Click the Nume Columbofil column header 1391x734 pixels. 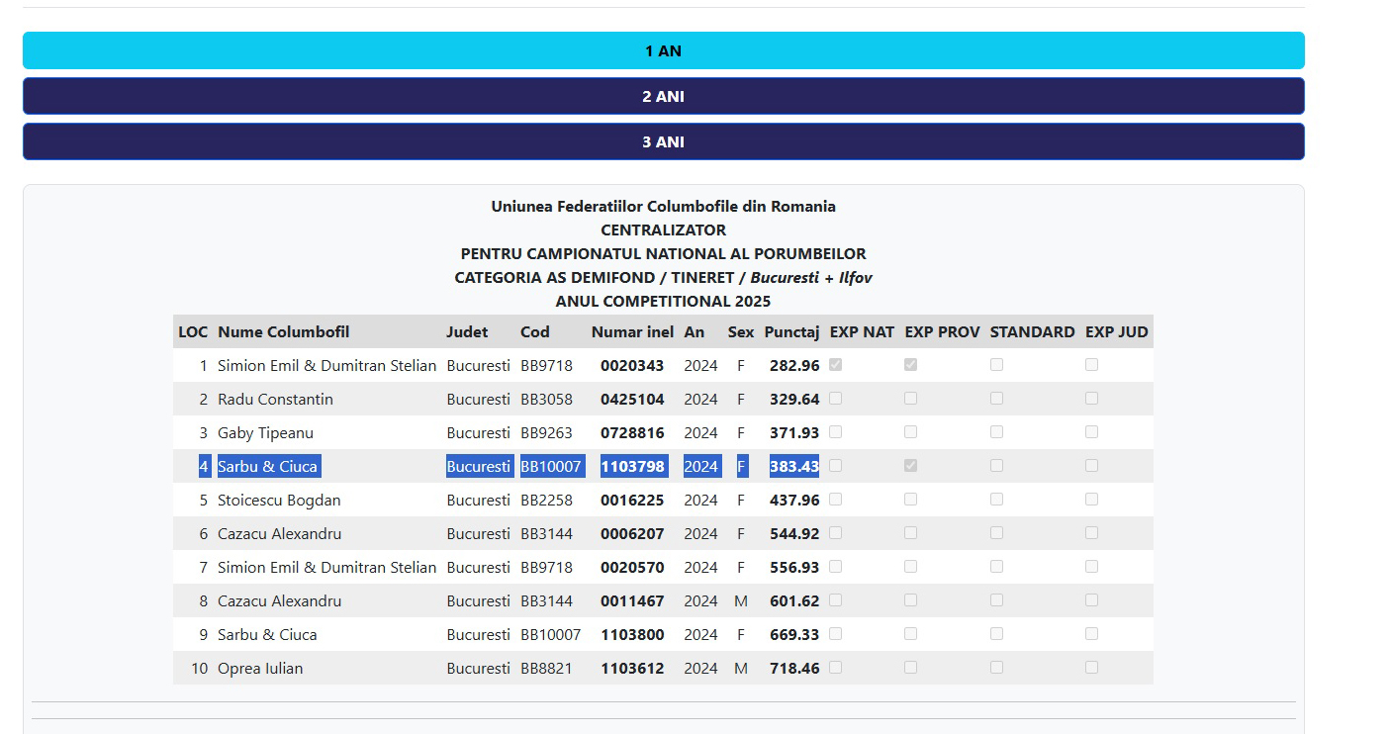coord(283,332)
